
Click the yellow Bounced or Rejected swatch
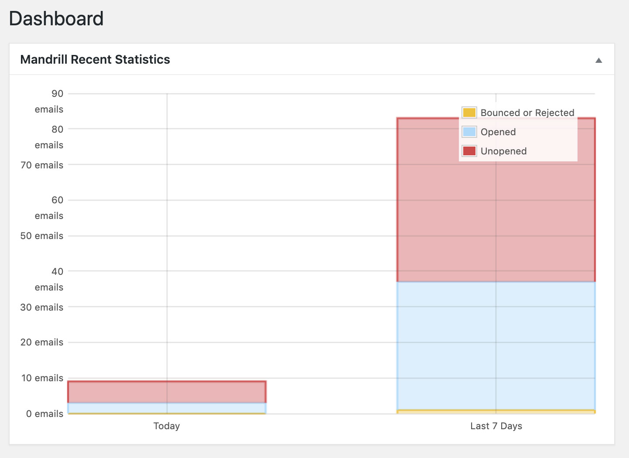tap(469, 113)
